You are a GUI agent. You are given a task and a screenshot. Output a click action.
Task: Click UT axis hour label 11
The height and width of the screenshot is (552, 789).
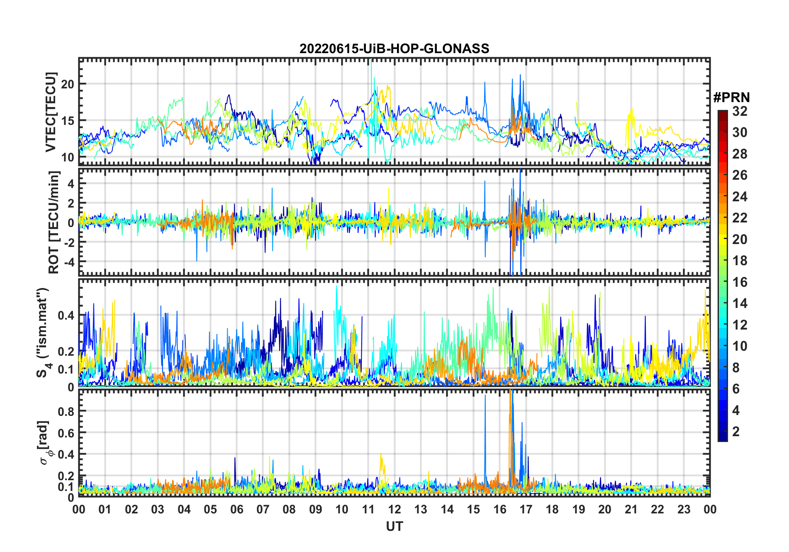coord(368,510)
